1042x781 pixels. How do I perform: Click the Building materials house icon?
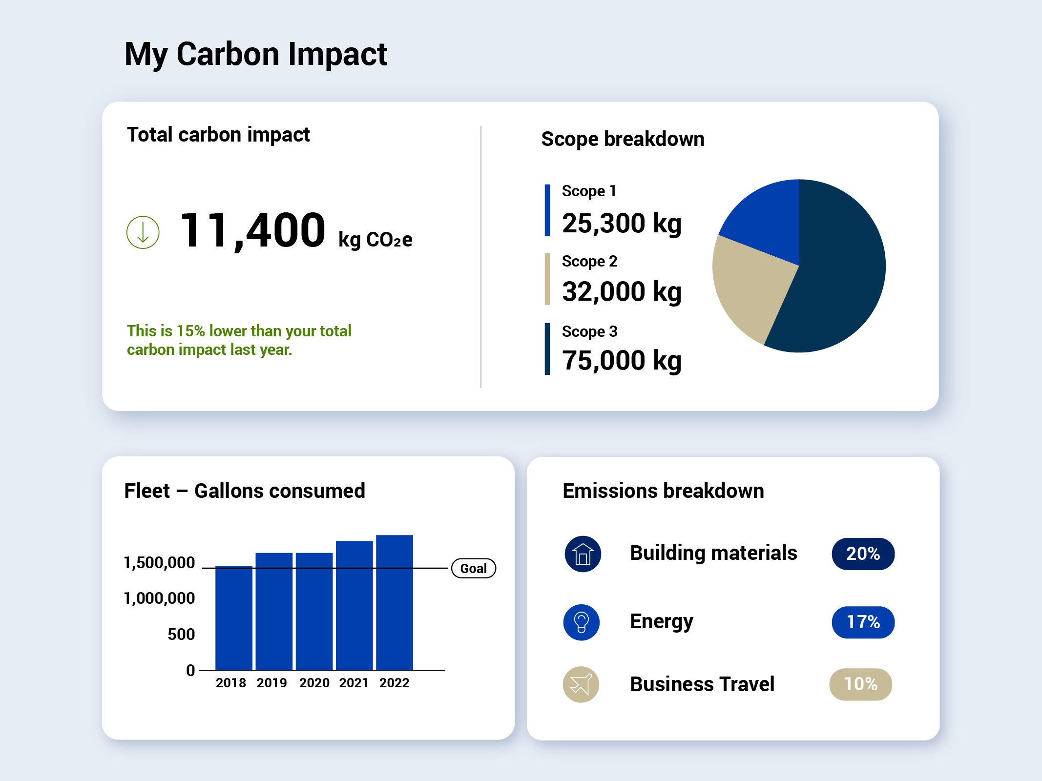point(583,554)
